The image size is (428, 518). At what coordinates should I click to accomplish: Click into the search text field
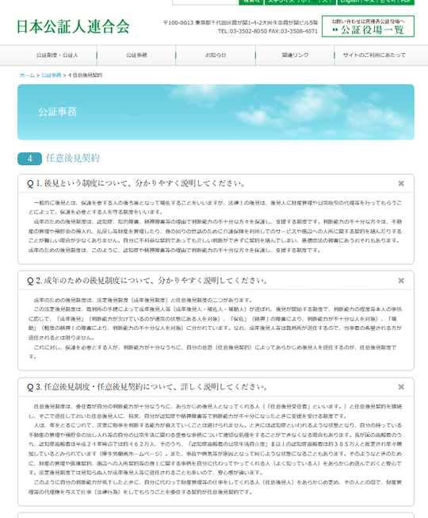(205, 2)
